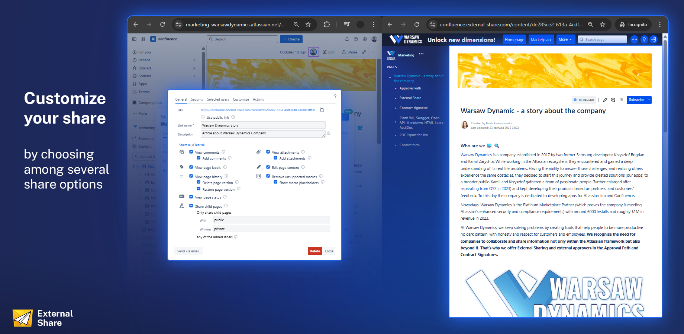The image size is (684, 334).
Task: Click the Delete button in the share dialog
Action: pos(315,251)
